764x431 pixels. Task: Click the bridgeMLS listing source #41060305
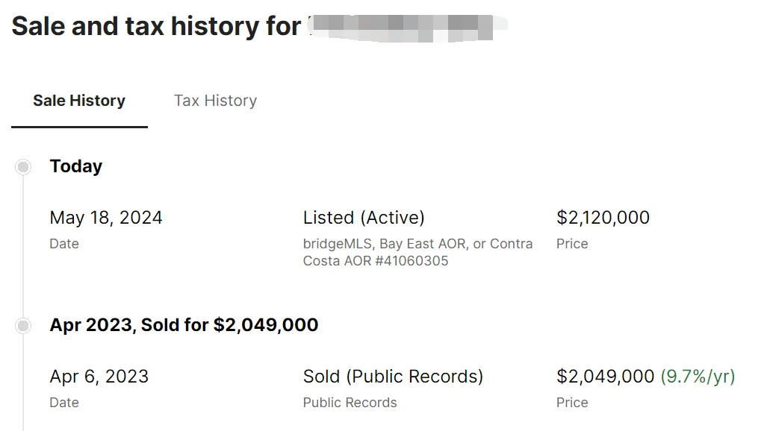(x=417, y=253)
